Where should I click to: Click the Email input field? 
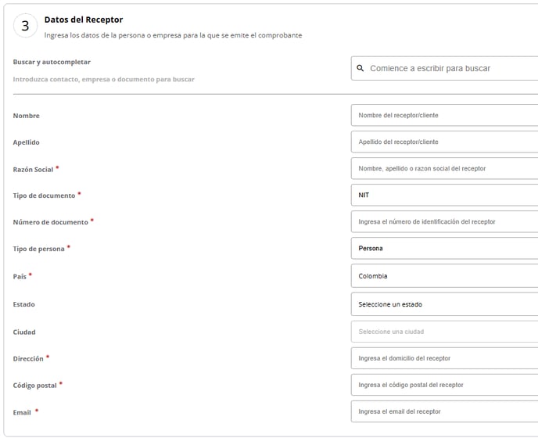[x=444, y=411]
